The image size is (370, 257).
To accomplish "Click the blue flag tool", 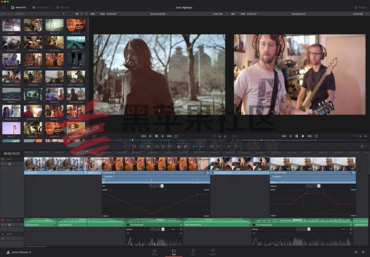I will click(194, 146).
